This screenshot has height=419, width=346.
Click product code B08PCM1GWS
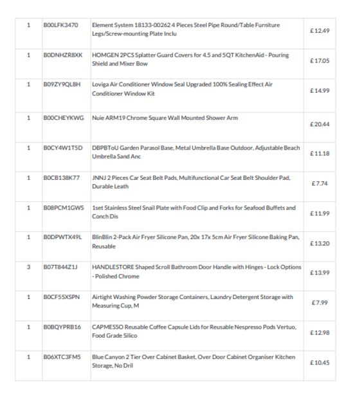(x=64, y=208)
